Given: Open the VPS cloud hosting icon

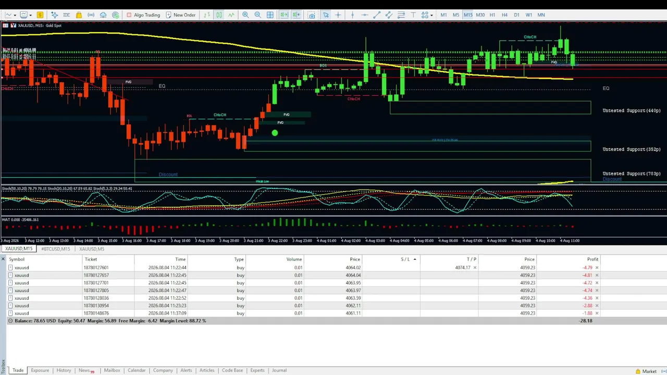Looking at the screenshot, I should [103, 15].
